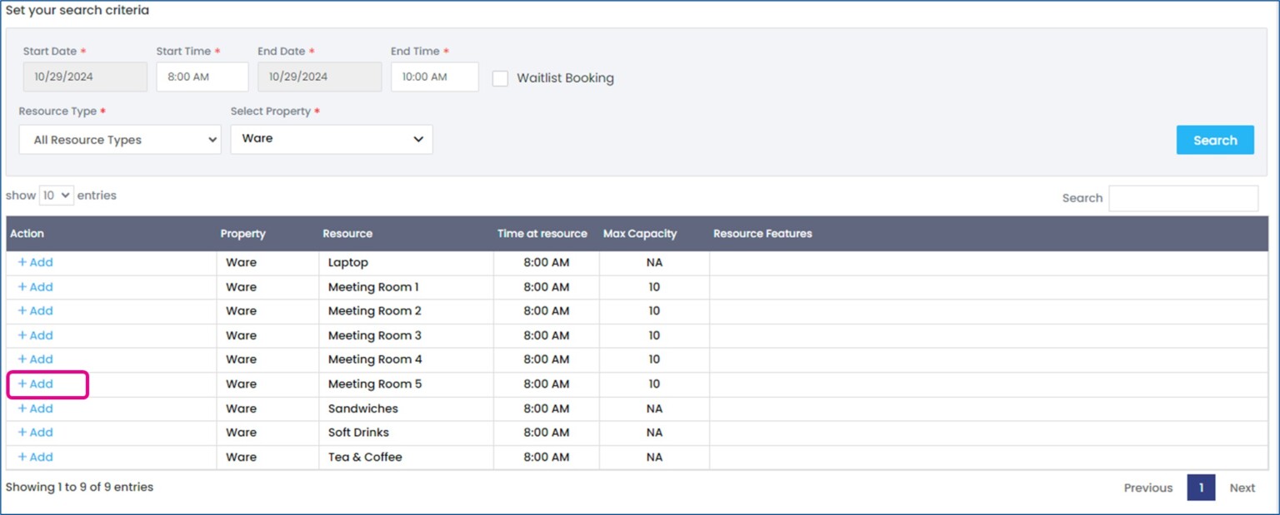Add Meeting Room 5 to booking
Image resolution: width=1280 pixels, height=515 pixels.
click(x=35, y=384)
